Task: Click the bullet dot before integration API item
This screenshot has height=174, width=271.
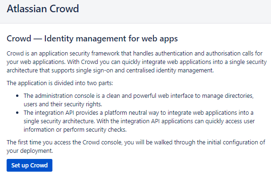Action: (17, 113)
